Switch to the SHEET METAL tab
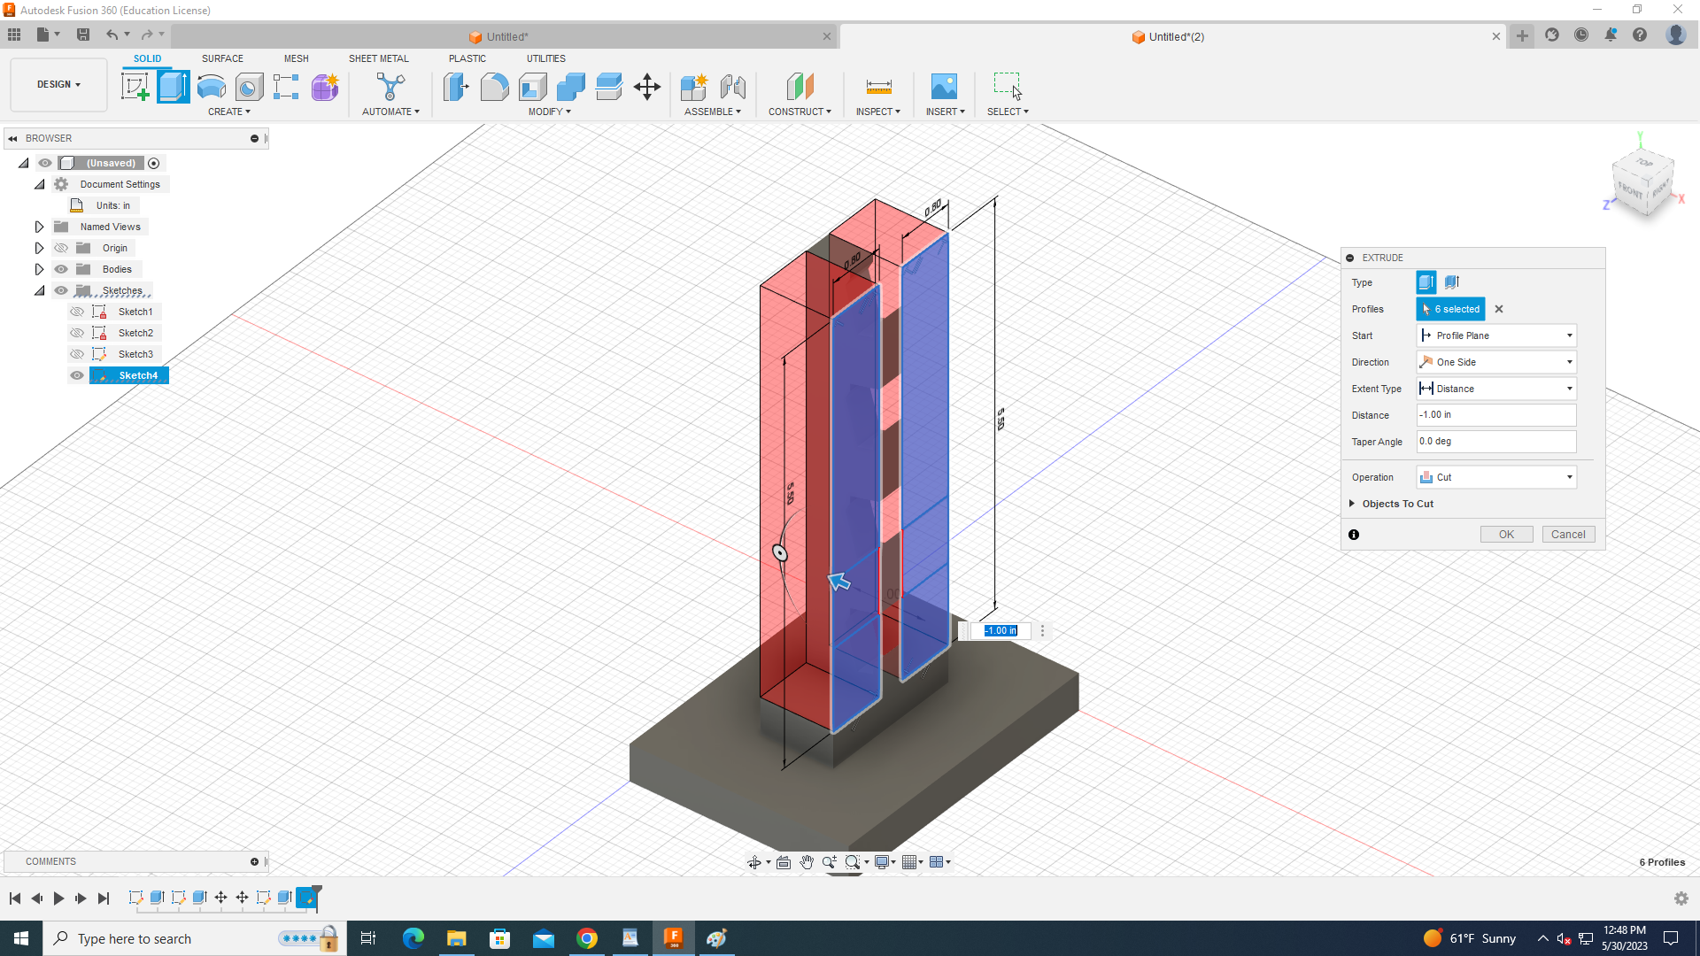Image resolution: width=1700 pixels, height=956 pixels. coord(378,58)
